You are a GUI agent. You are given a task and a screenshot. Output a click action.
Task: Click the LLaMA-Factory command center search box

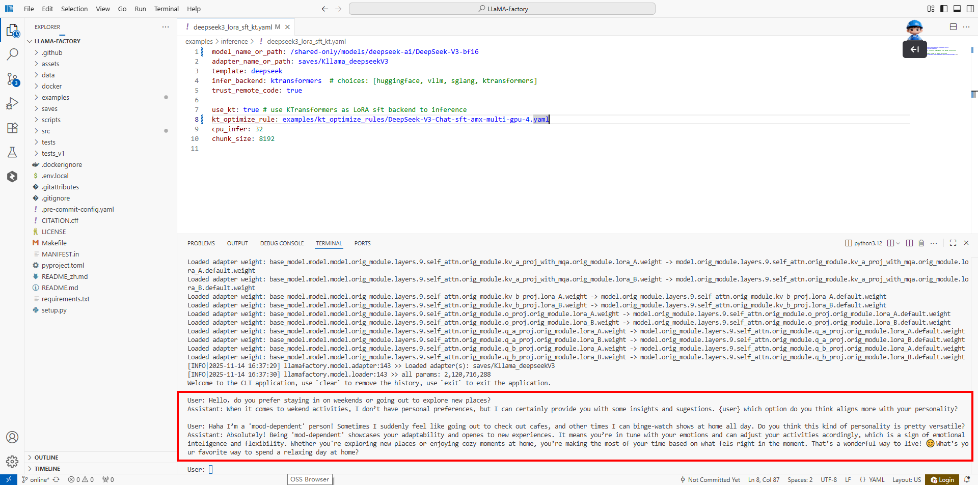[x=502, y=9]
